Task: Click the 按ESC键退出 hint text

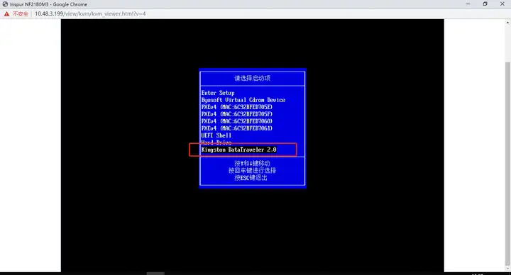Action: [x=251, y=178]
